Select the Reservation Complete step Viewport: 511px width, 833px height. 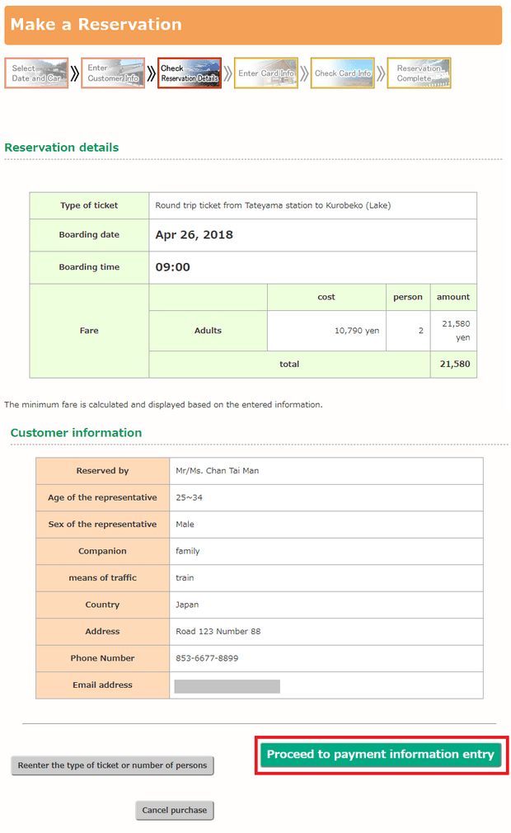pyautogui.click(x=419, y=73)
